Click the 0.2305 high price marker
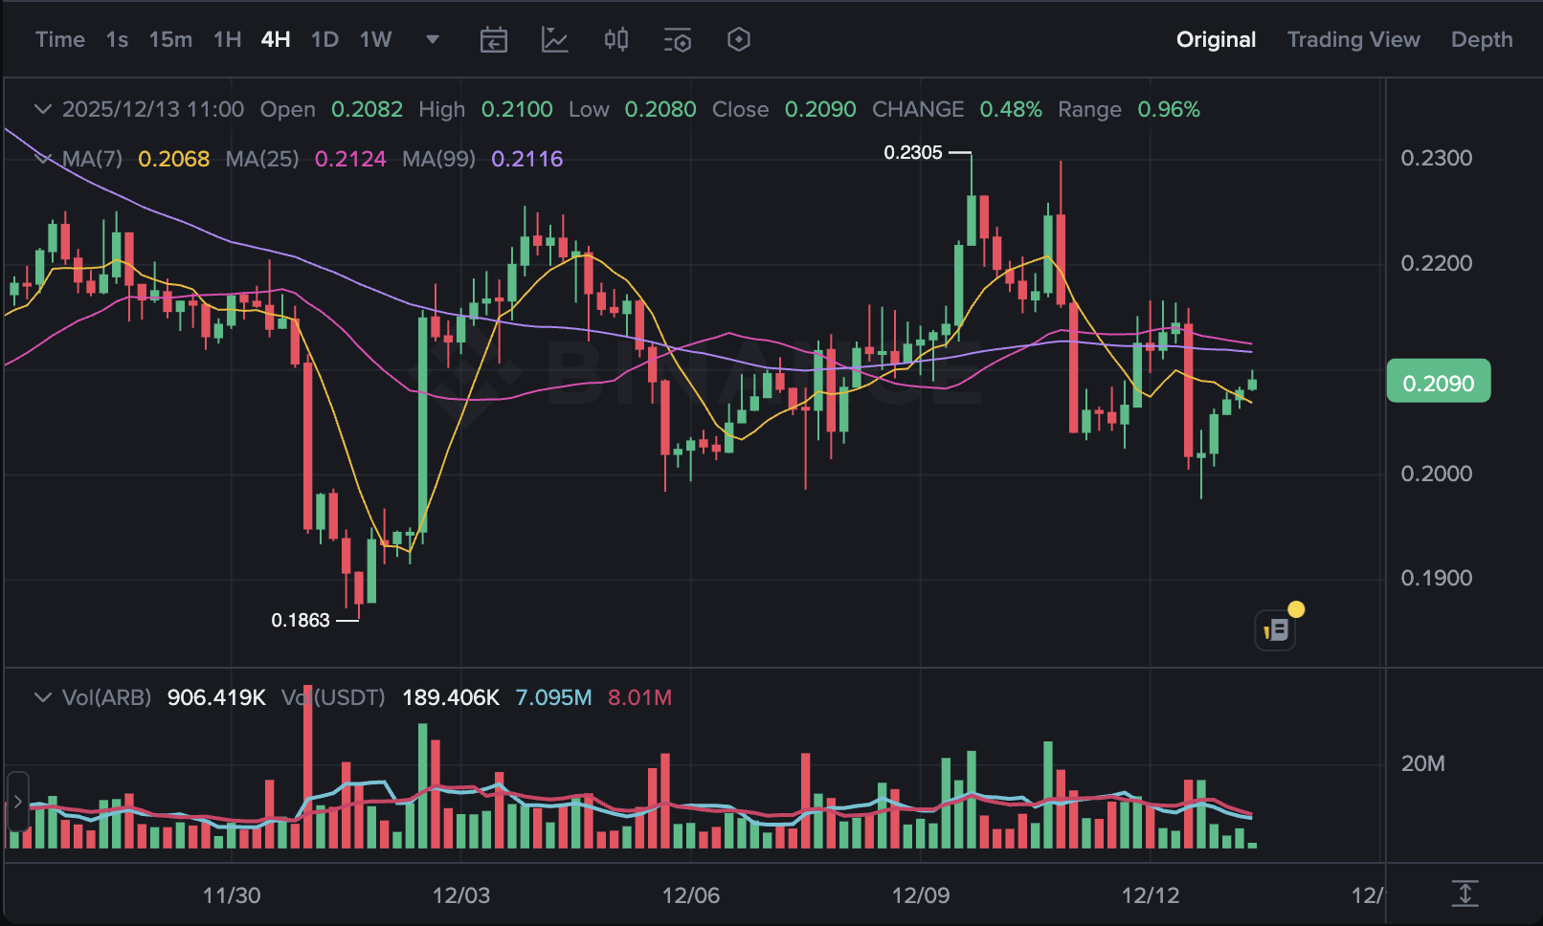Viewport: 1543px width, 926px height. (913, 153)
